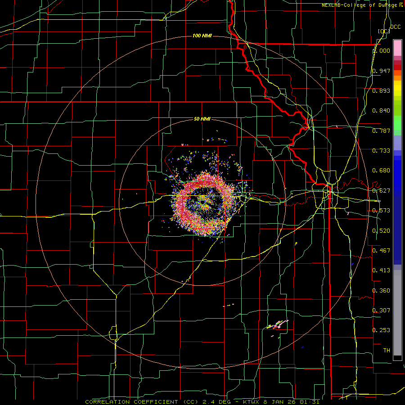Click the 0.360 color scale value
Screen dimensions: 405x405
(x=381, y=291)
